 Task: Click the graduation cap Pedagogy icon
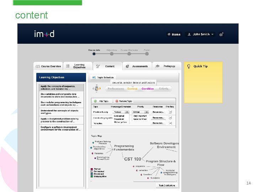(158, 66)
